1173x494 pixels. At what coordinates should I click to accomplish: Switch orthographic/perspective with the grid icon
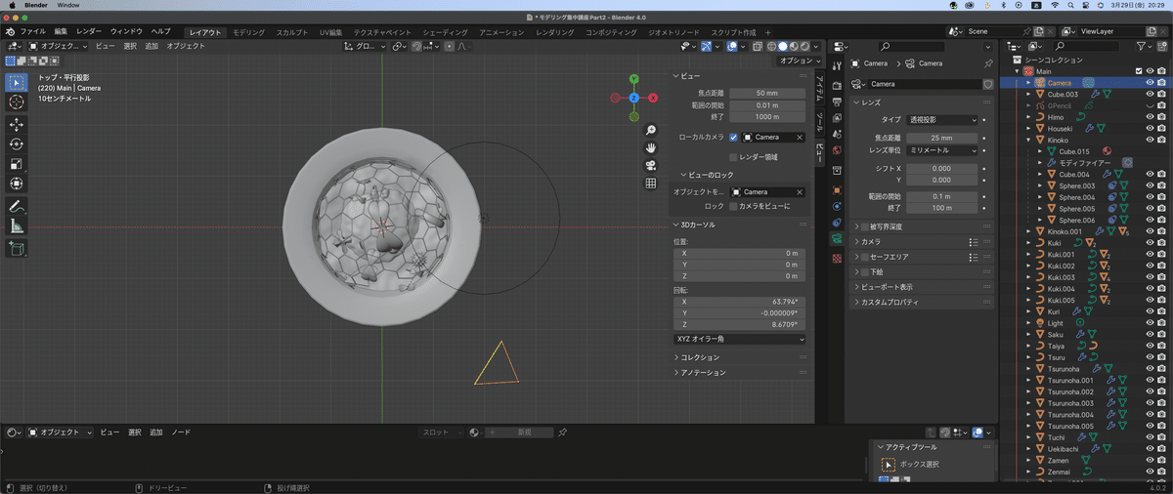[650, 184]
